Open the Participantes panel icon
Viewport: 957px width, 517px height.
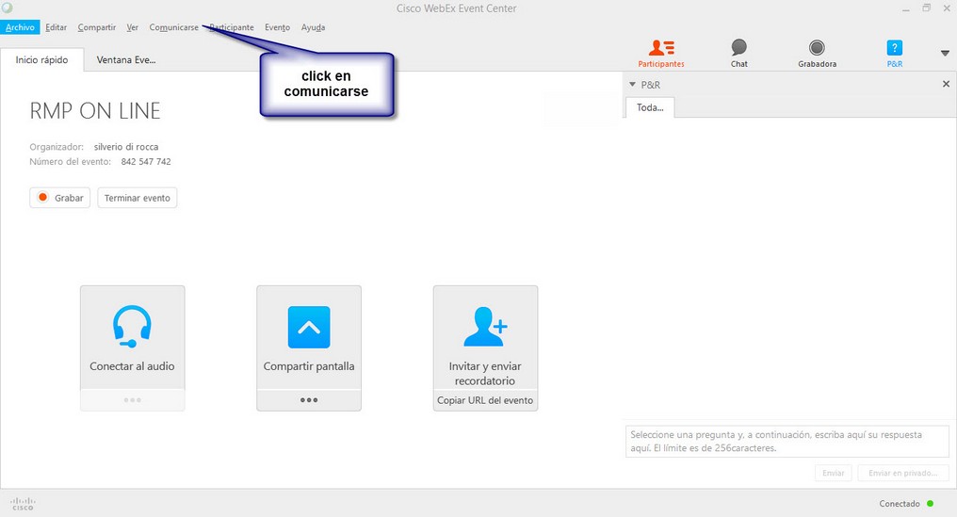pos(661,53)
